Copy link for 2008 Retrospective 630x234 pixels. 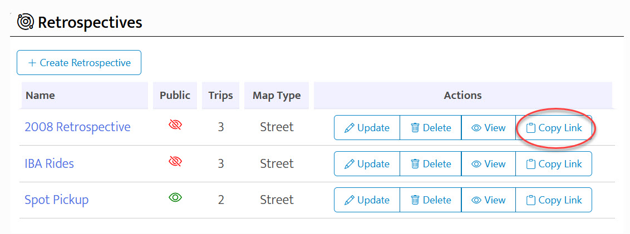click(554, 128)
